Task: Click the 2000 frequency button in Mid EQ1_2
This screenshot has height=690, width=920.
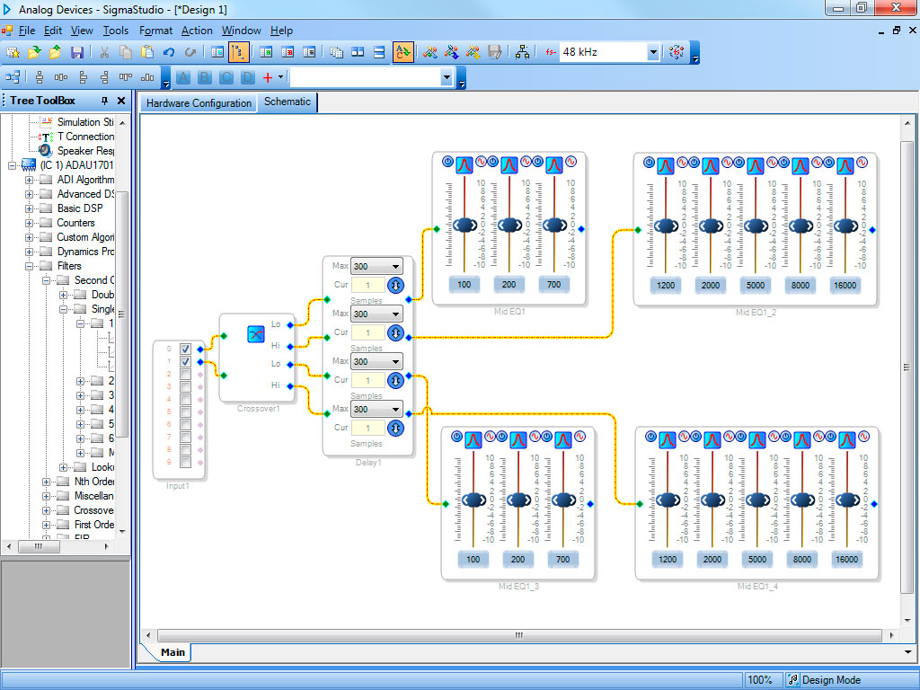Action: 710,285
